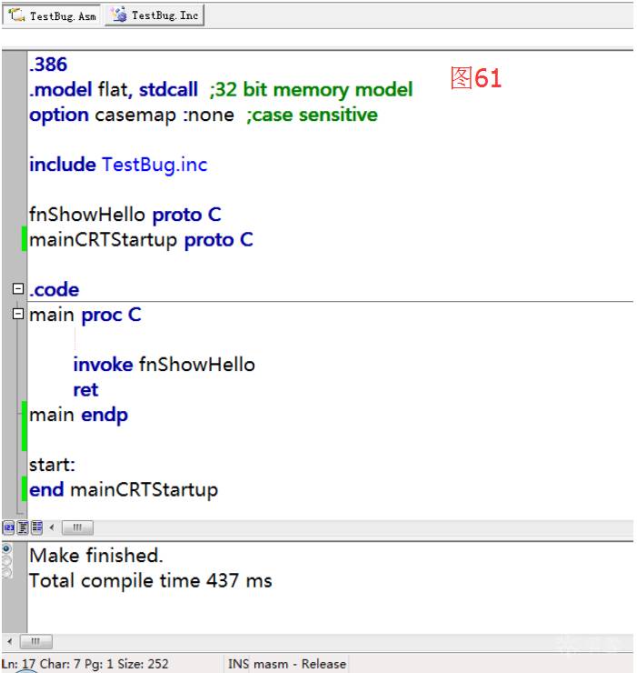Select the second output panel radio button
The image size is (637, 673).
pyautogui.click(x=7, y=561)
